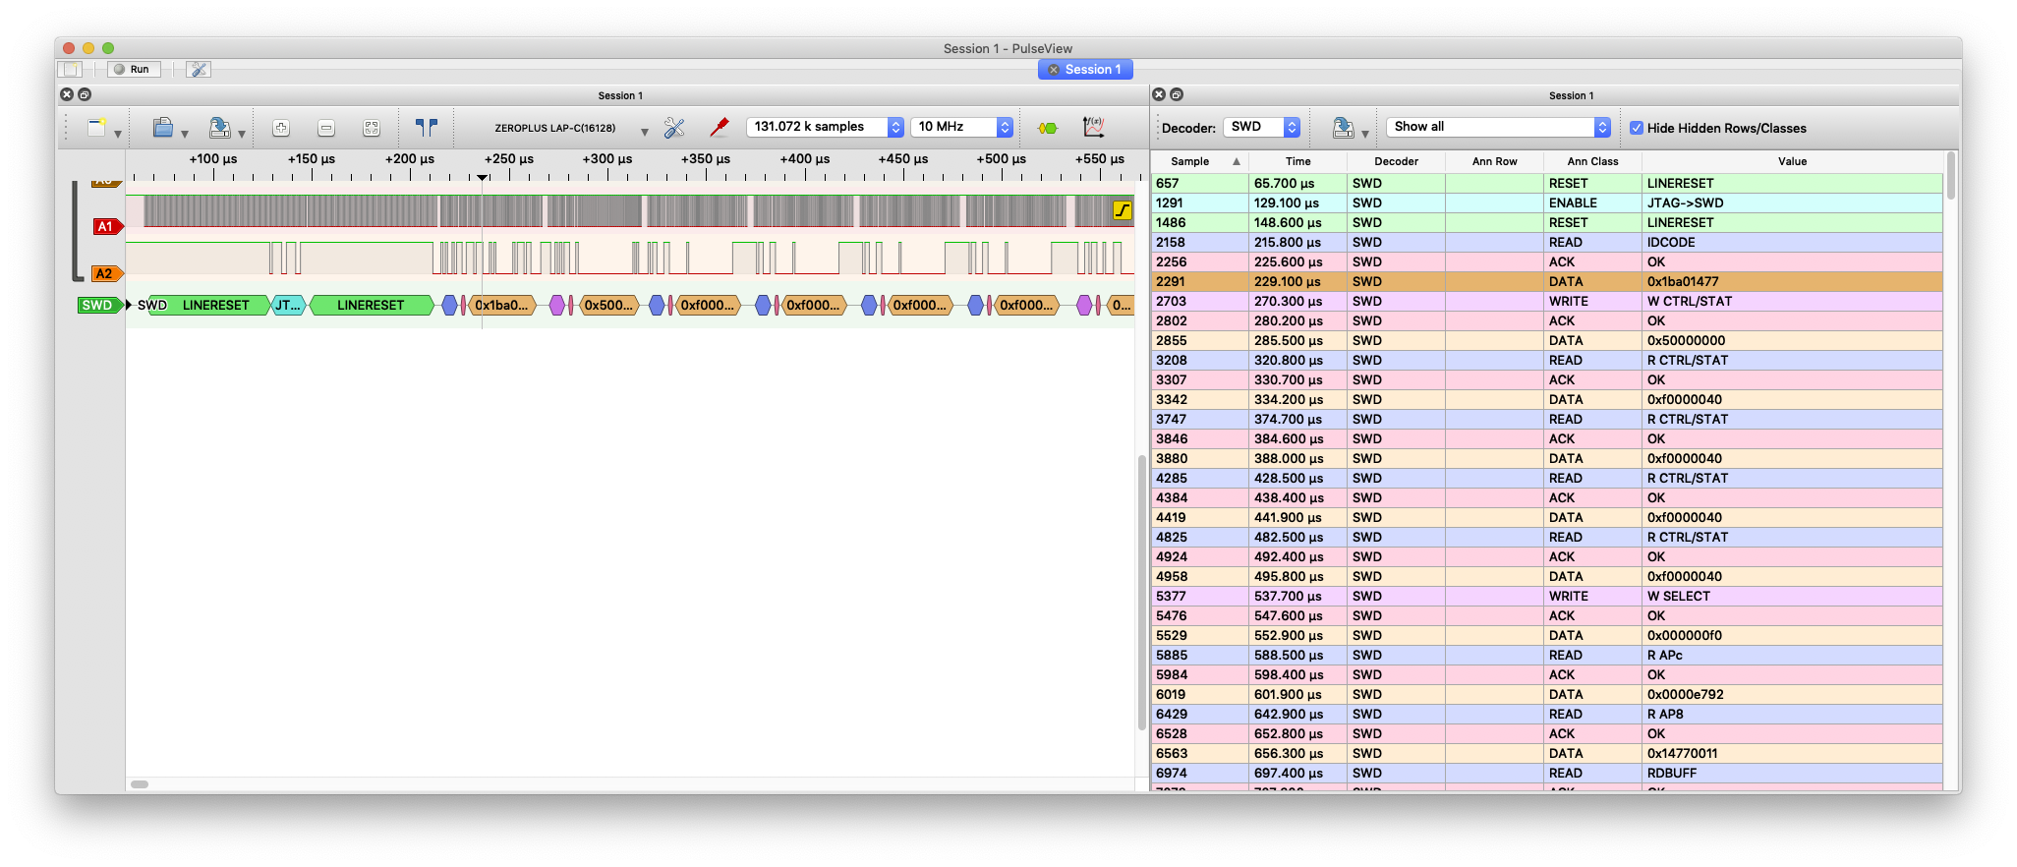Image resolution: width=2017 pixels, height=867 pixels.
Task: Open the channel probe configuration
Action: tap(720, 128)
